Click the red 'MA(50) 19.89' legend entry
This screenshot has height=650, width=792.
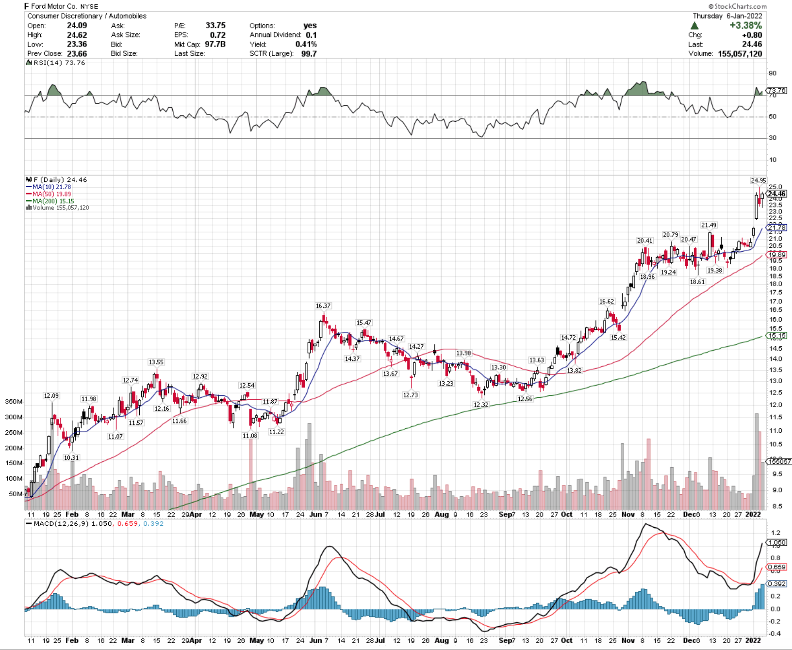coord(49,194)
